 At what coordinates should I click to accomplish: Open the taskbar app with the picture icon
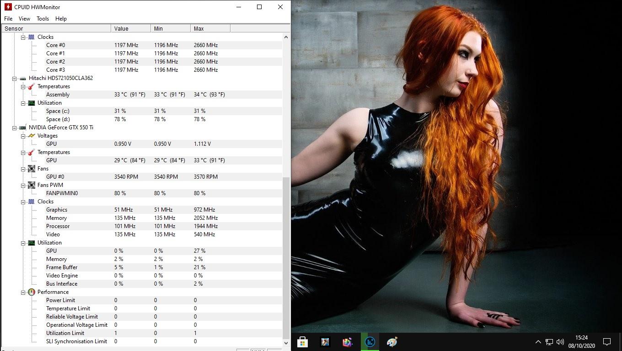coord(325,342)
